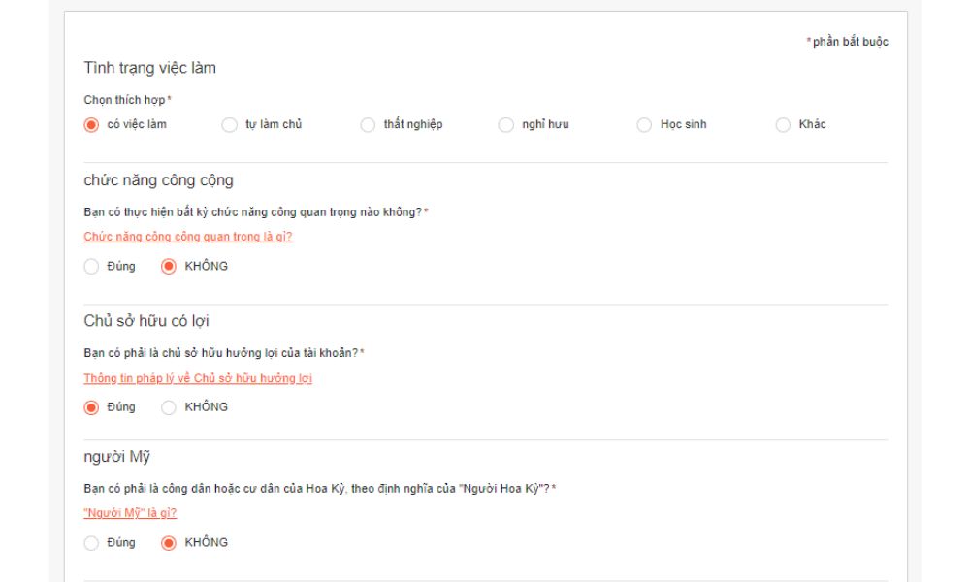This screenshot has height=582, width=970.
Task: Pick 'nghỉ hưu' as employment status
Action: coord(506,124)
